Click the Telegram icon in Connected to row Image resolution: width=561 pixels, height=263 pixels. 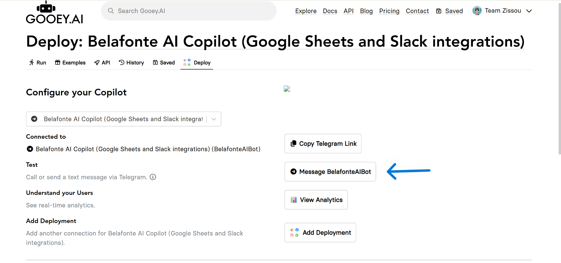pyautogui.click(x=30, y=149)
